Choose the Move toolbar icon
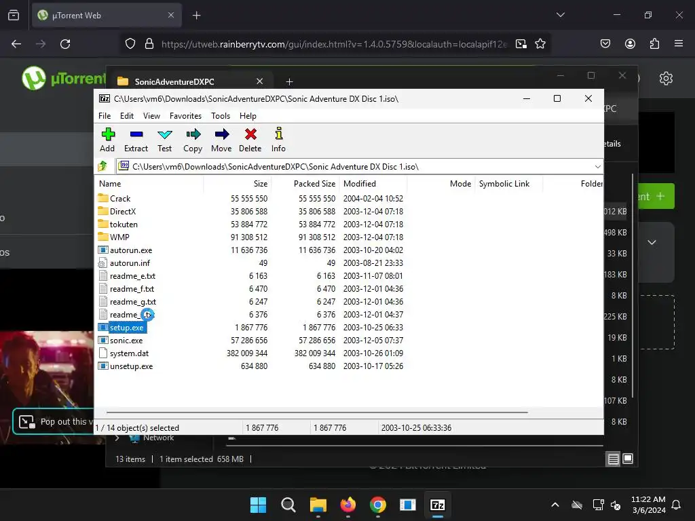 pos(221,140)
